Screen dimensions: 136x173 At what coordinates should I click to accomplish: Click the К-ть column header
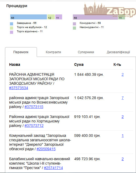[117, 64]
